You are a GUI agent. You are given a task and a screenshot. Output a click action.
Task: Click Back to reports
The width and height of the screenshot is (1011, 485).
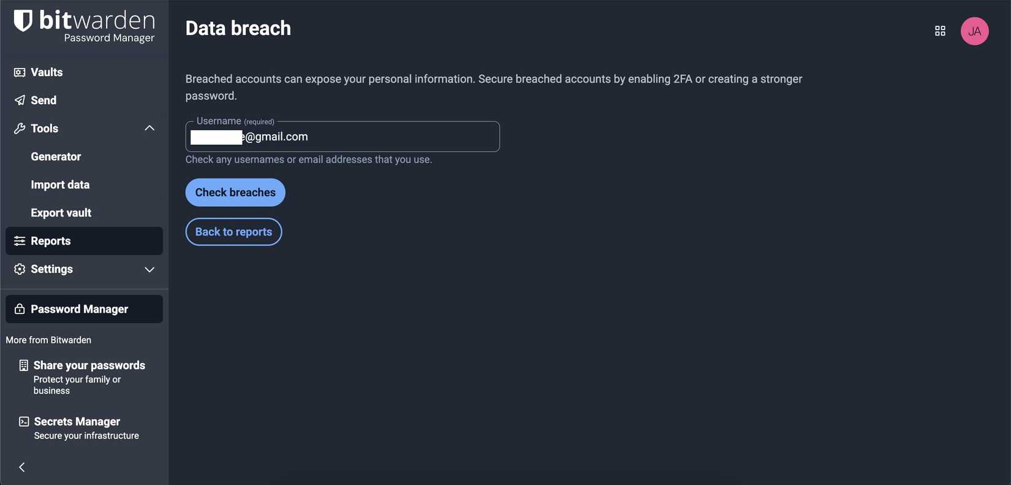pos(233,231)
